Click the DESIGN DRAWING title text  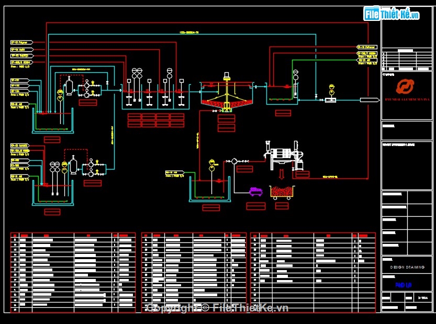pos(407,267)
